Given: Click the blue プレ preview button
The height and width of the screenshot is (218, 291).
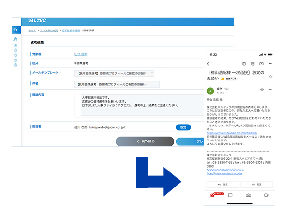Looking at the screenshot, I should 190,141.
